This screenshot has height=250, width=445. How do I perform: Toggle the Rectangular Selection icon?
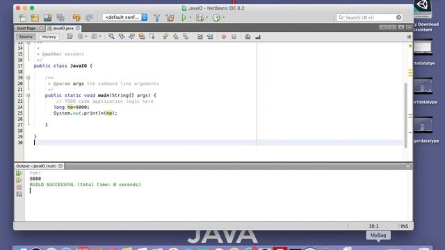pyautogui.click(x=152, y=37)
